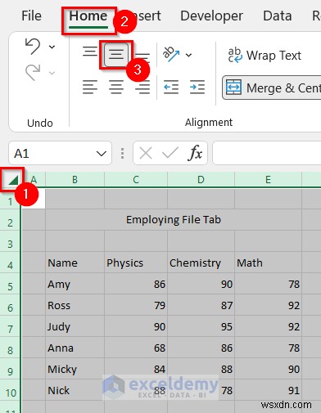
Task: Align text to the right
Action: [x=142, y=88]
